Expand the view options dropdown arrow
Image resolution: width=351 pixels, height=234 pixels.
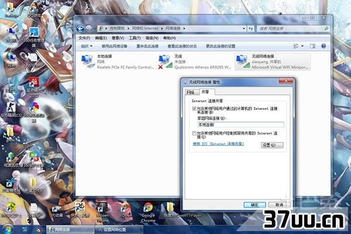pyautogui.click(x=302, y=46)
